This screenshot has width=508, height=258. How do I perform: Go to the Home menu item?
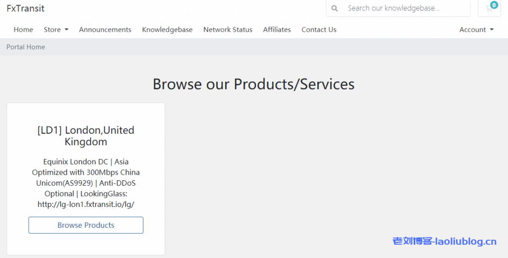(23, 30)
